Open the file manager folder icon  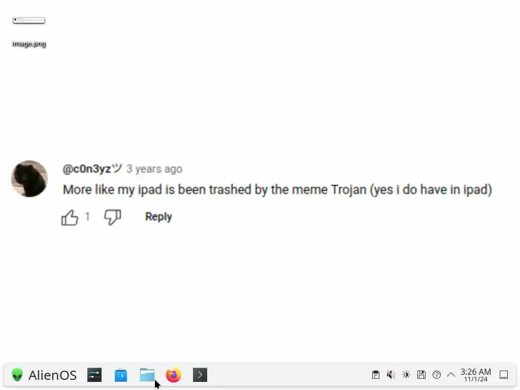click(x=147, y=375)
